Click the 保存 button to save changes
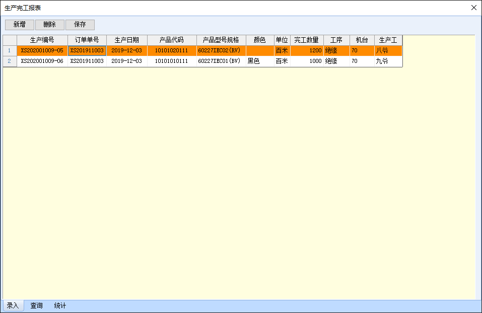 80,24
